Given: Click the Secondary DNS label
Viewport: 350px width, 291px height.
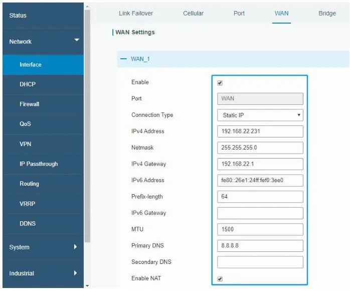Looking at the screenshot, I should (x=151, y=262).
